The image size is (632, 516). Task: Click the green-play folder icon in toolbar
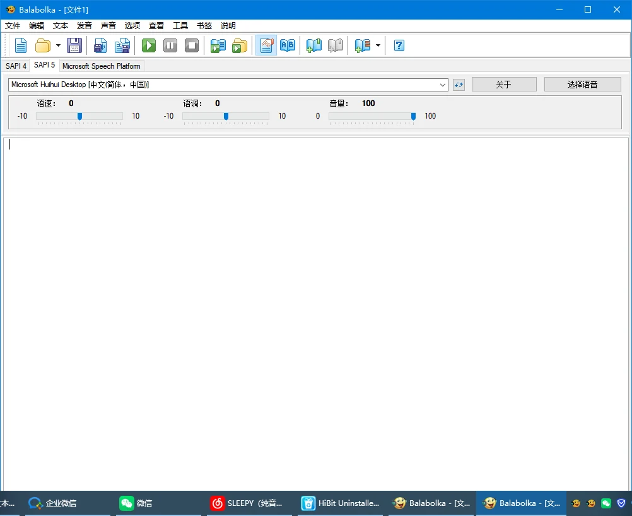[240, 45]
